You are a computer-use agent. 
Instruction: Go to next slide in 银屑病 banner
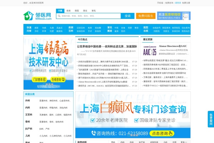tap(69, 60)
